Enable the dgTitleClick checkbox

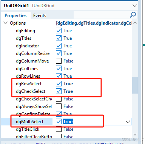tap(59, 129)
